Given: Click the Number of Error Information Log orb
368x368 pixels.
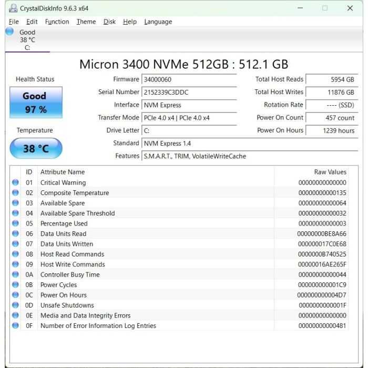Looking at the screenshot, I should point(15,325).
